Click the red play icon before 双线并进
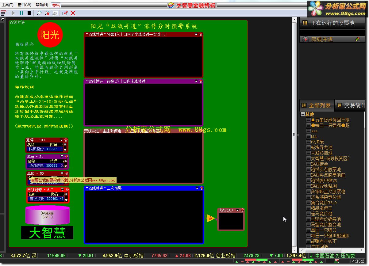 click(x=305, y=39)
